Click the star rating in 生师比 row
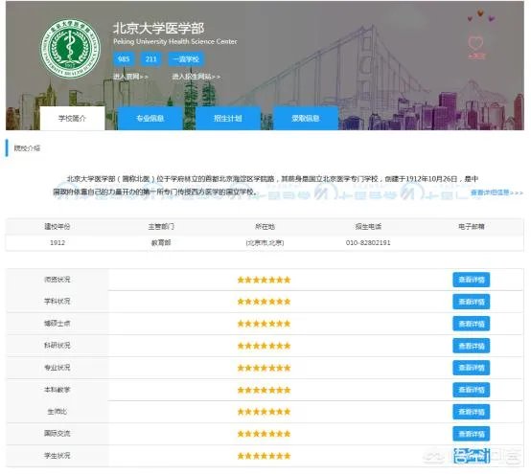Viewport: 531px width, 474px height. (265, 412)
